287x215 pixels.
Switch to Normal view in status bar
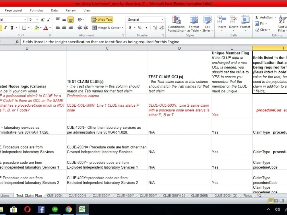(x=271, y=201)
